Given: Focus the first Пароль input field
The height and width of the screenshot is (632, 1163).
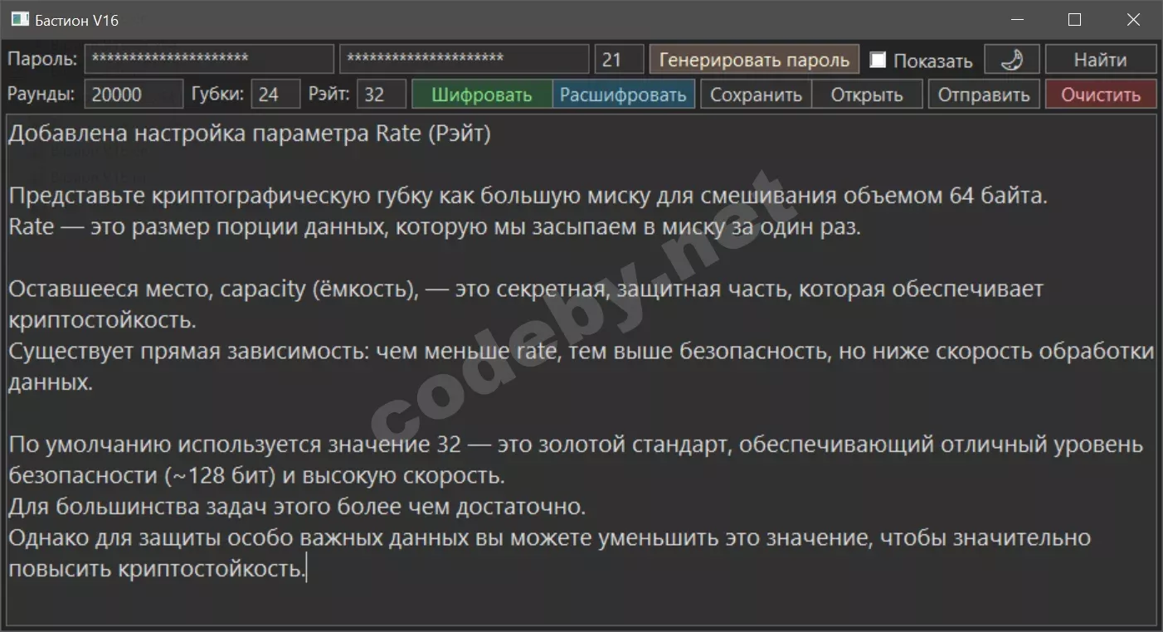Looking at the screenshot, I should tap(208, 60).
